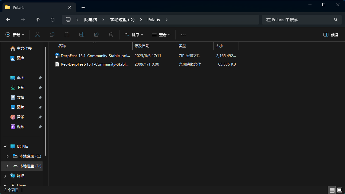Open the 查看 view dropdown

coord(161,35)
